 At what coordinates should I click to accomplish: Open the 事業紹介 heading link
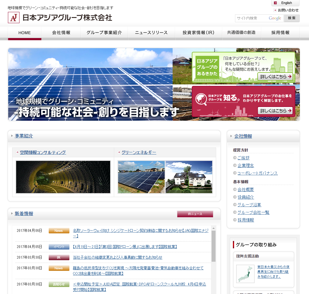24,136
